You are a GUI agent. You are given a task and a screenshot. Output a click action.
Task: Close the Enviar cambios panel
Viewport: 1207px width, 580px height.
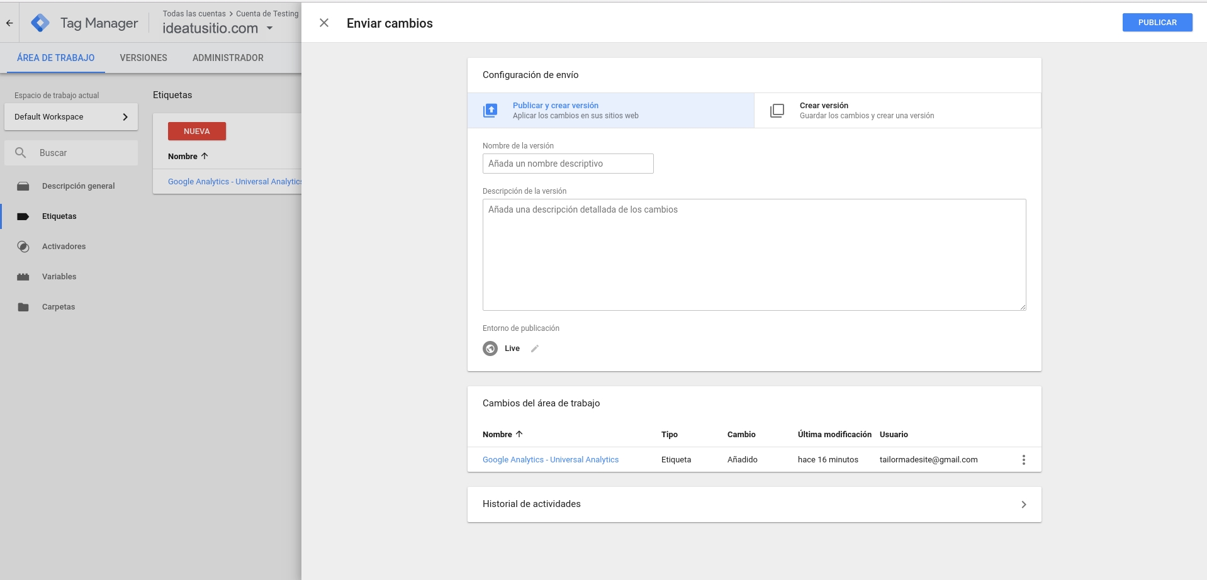324,23
